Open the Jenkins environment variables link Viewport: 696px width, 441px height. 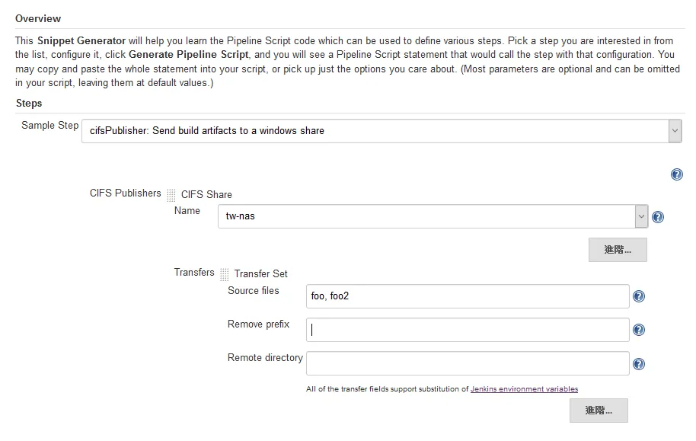pyautogui.click(x=524, y=389)
